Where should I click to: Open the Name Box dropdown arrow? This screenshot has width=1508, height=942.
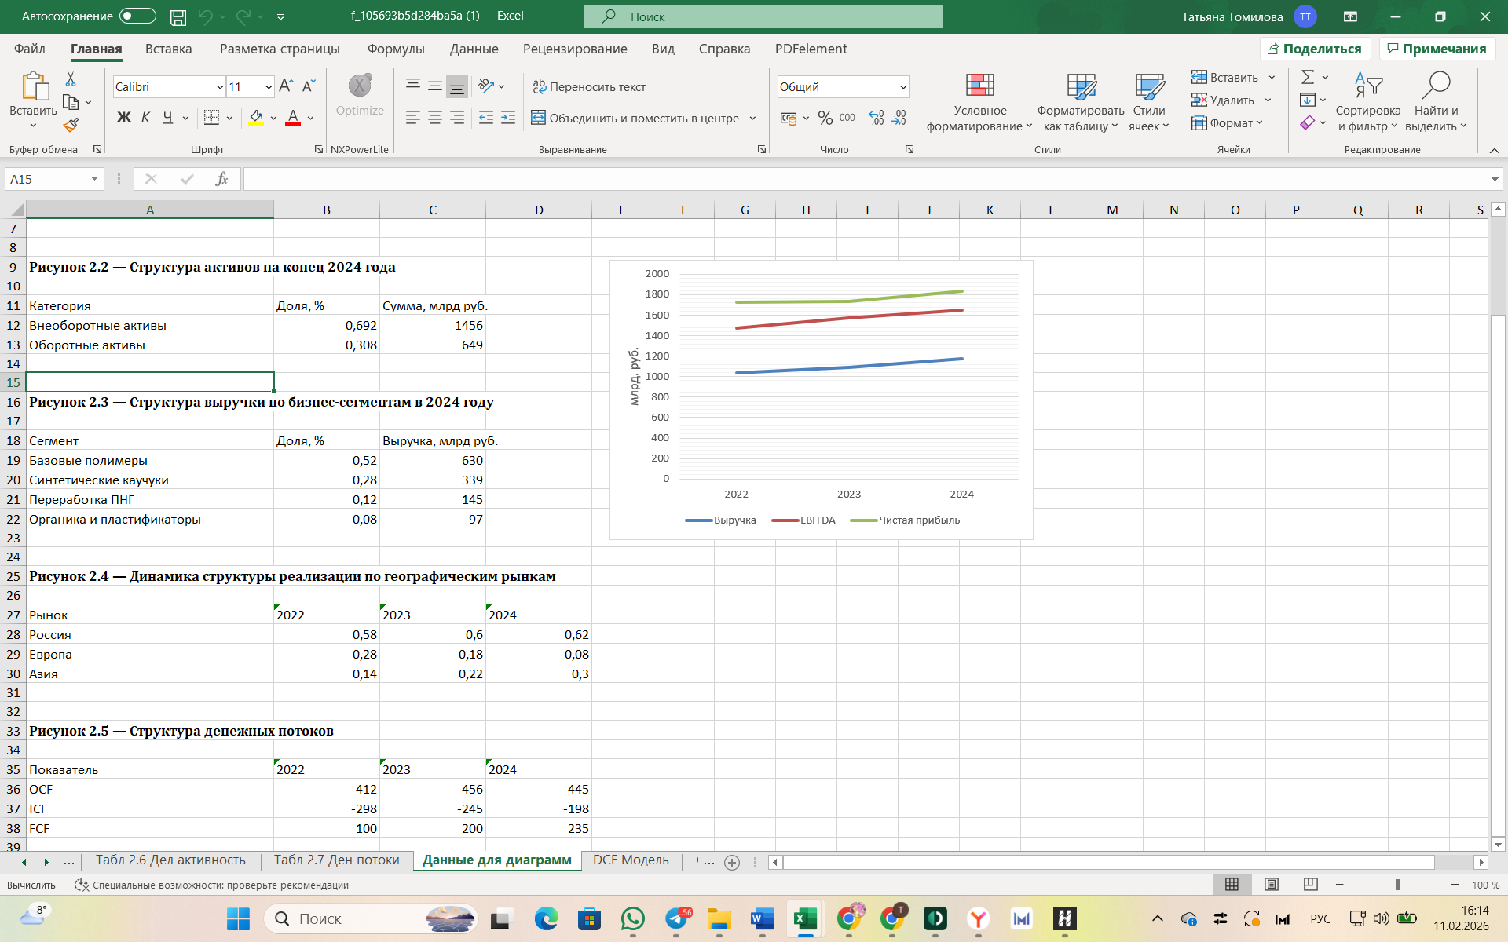tap(94, 179)
